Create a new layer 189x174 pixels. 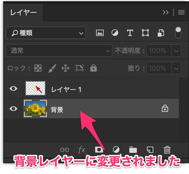pos(150,150)
